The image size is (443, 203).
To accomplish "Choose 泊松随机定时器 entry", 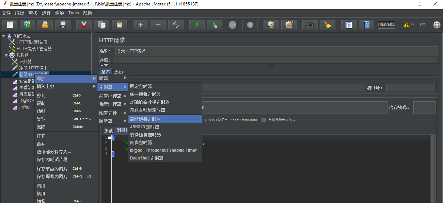I will tap(165, 135).
